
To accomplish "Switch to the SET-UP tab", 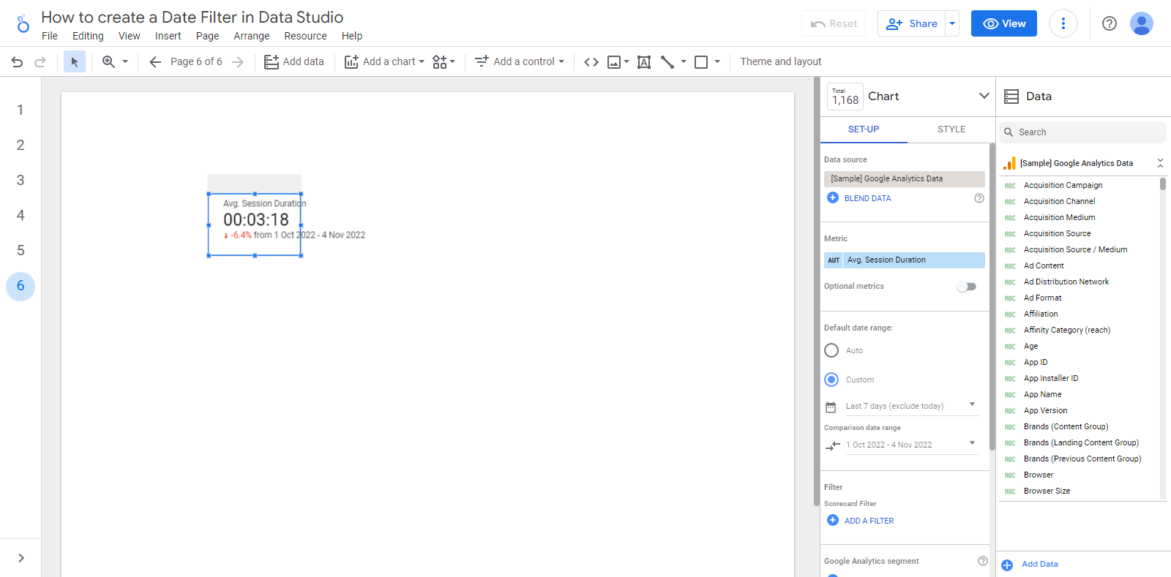I will 864,129.
